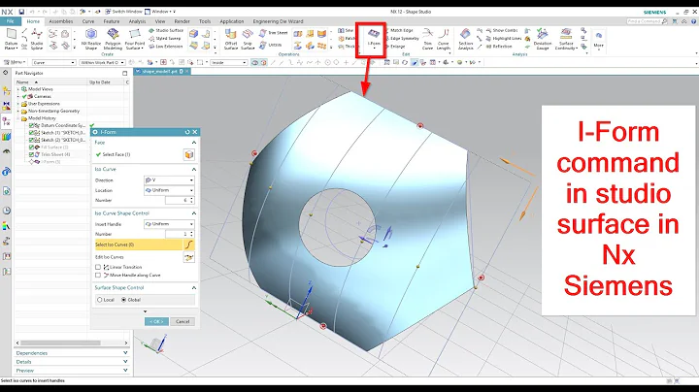Open the File menu

[x=11, y=21]
